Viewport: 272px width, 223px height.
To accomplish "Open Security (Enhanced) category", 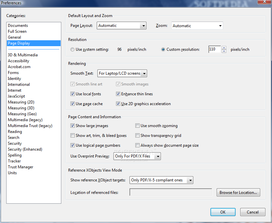I will (25, 149).
